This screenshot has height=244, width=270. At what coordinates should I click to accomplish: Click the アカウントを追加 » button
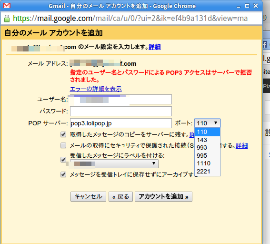(163, 196)
